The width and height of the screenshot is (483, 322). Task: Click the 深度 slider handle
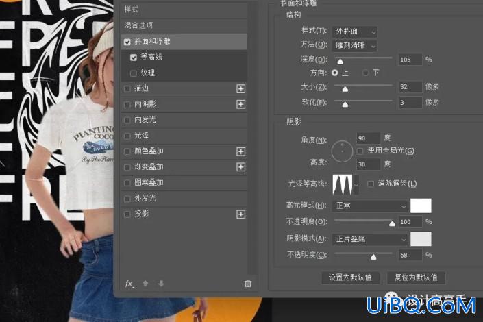[340, 62]
